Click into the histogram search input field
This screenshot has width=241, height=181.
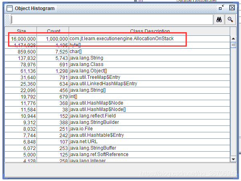112,20
